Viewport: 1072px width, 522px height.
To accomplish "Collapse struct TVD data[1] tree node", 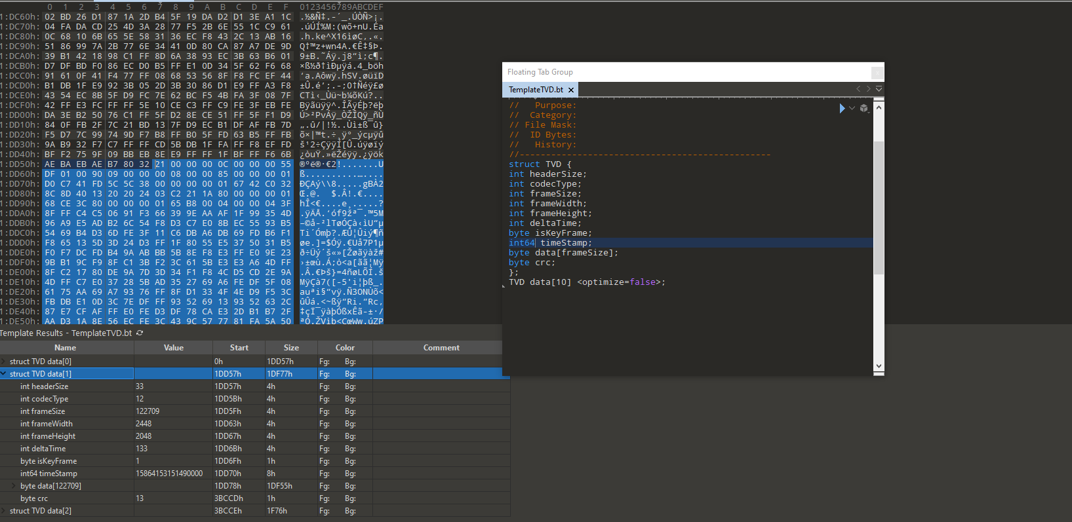I will (4, 374).
